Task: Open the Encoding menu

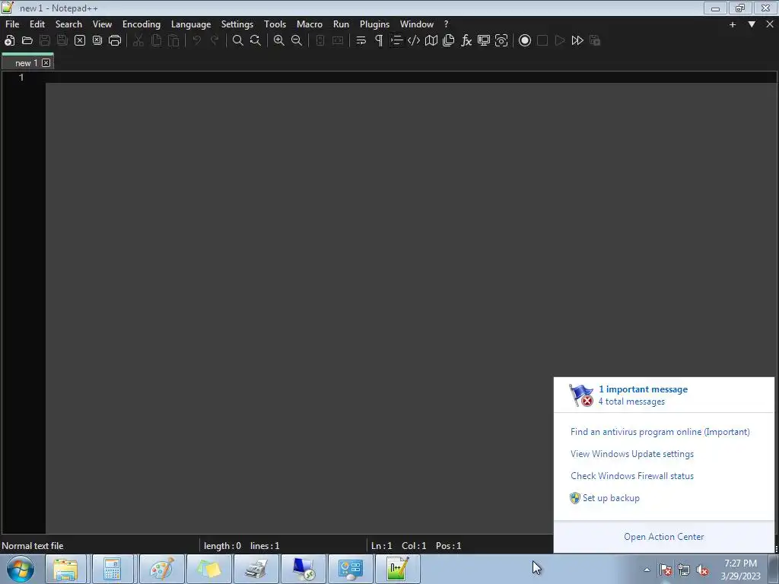Action: pyautogui.click(x=141, y=24)
